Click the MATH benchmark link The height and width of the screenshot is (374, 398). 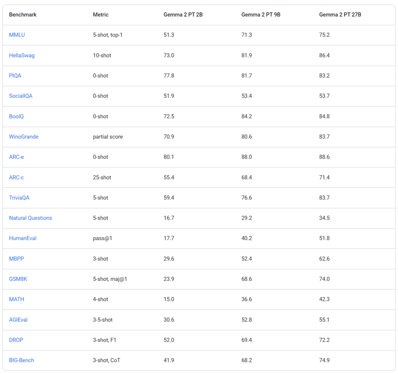[17, 299]
